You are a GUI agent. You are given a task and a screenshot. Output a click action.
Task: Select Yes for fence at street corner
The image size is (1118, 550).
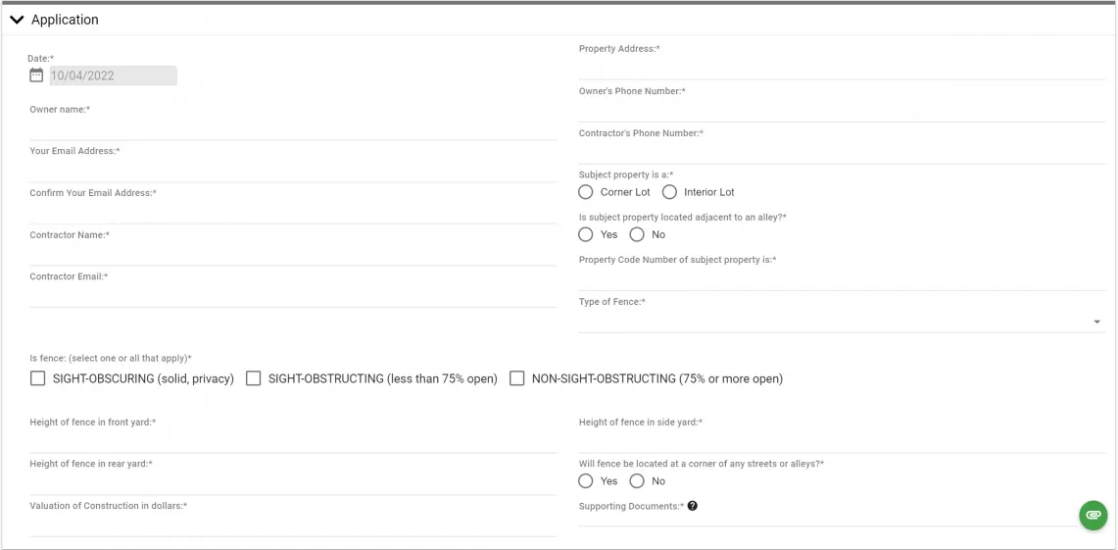586,481
